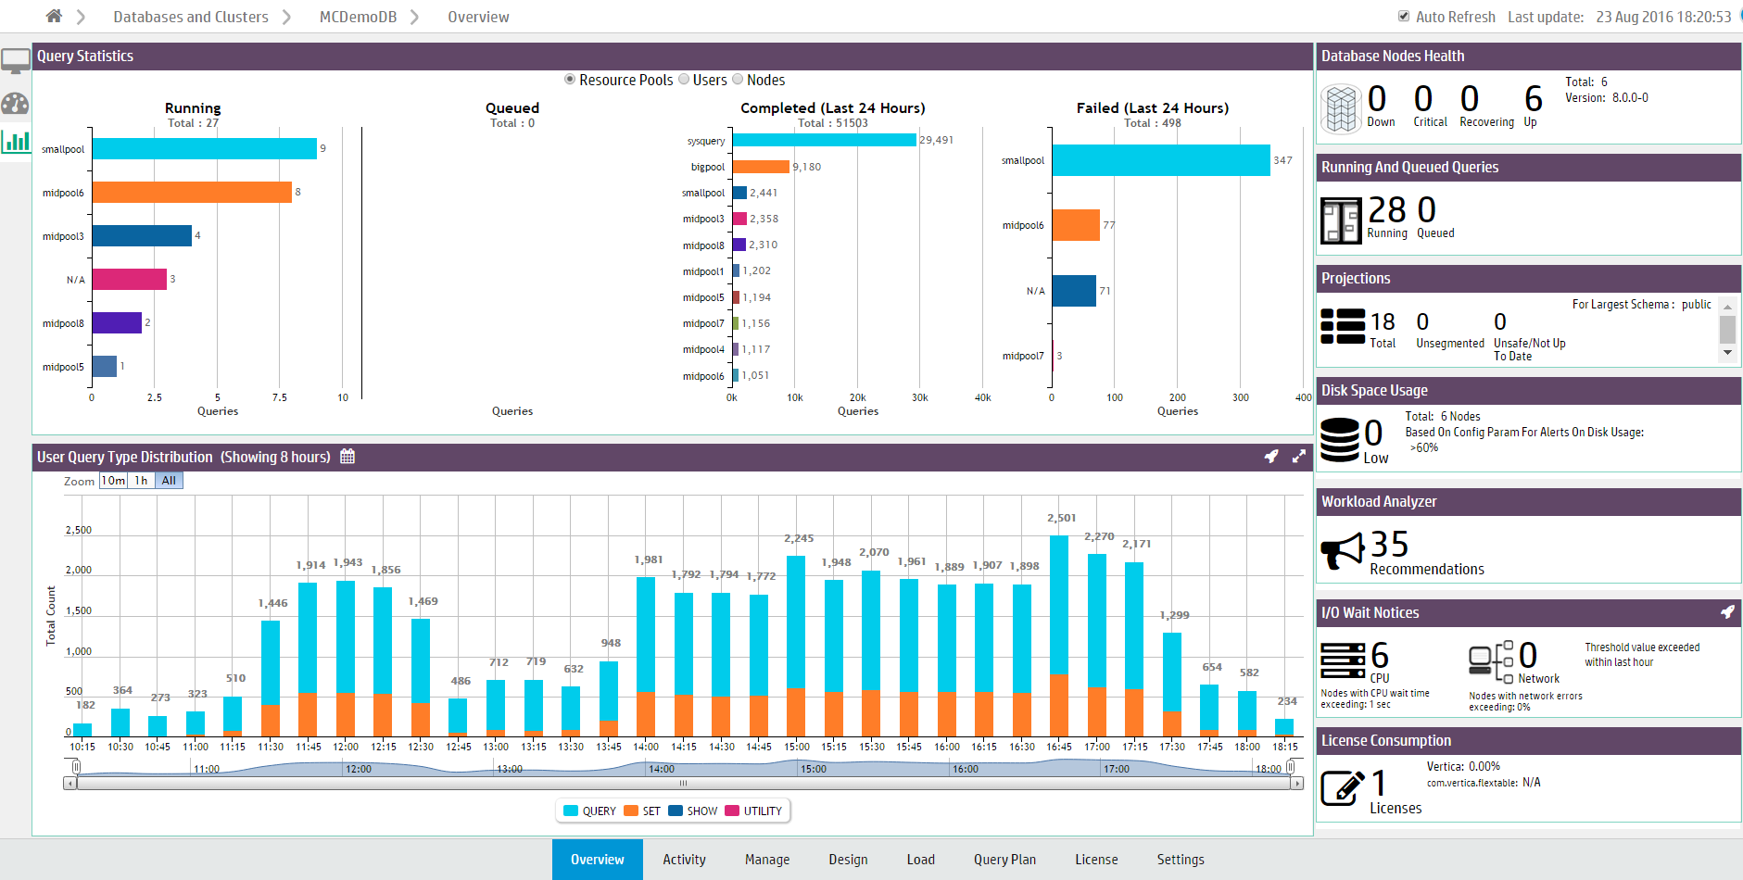Screen dimensions: 1743x880
Task: Click the Workload Analyzer megaphone icon
Action: [x=1342, y=550]
